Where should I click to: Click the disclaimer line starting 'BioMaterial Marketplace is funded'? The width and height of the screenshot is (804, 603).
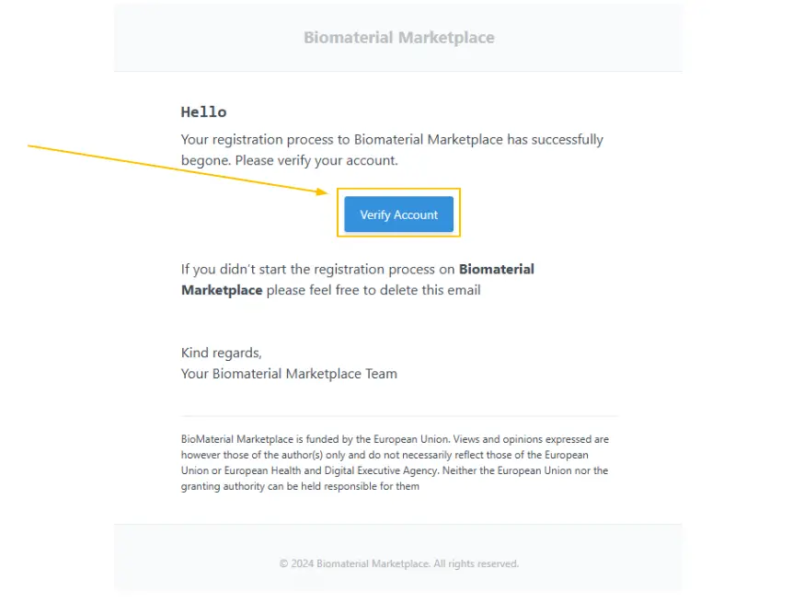(x=395, y=439)
